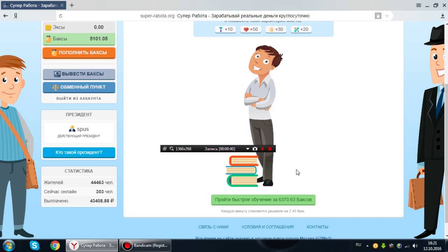This screenshot has width=448, height=252.
Task: Open a new tab with the plus button
Action: coord(72,5)
